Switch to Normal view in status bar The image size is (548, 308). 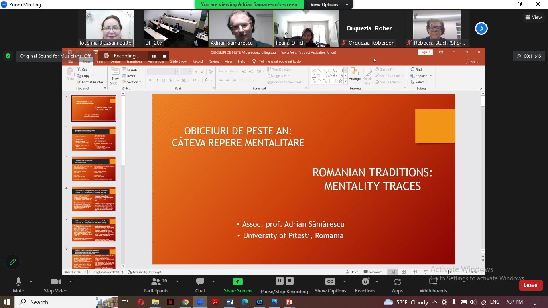coord(393,272)
